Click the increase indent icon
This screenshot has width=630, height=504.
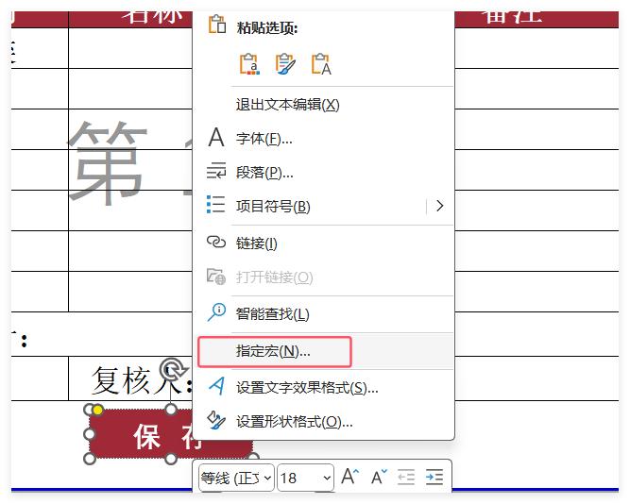(434, 478)
